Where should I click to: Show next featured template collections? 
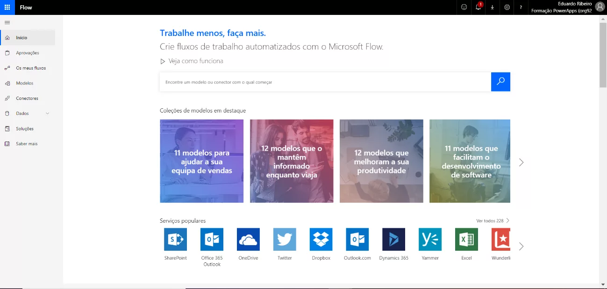[x=521, y=162]
